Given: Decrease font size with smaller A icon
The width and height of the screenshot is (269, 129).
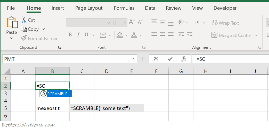Looking at the screenshot, I should pos(140,22).
